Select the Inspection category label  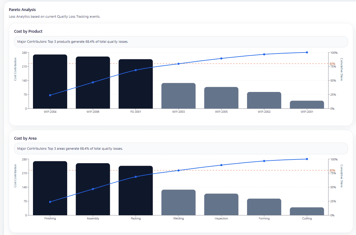coord(221,218)
